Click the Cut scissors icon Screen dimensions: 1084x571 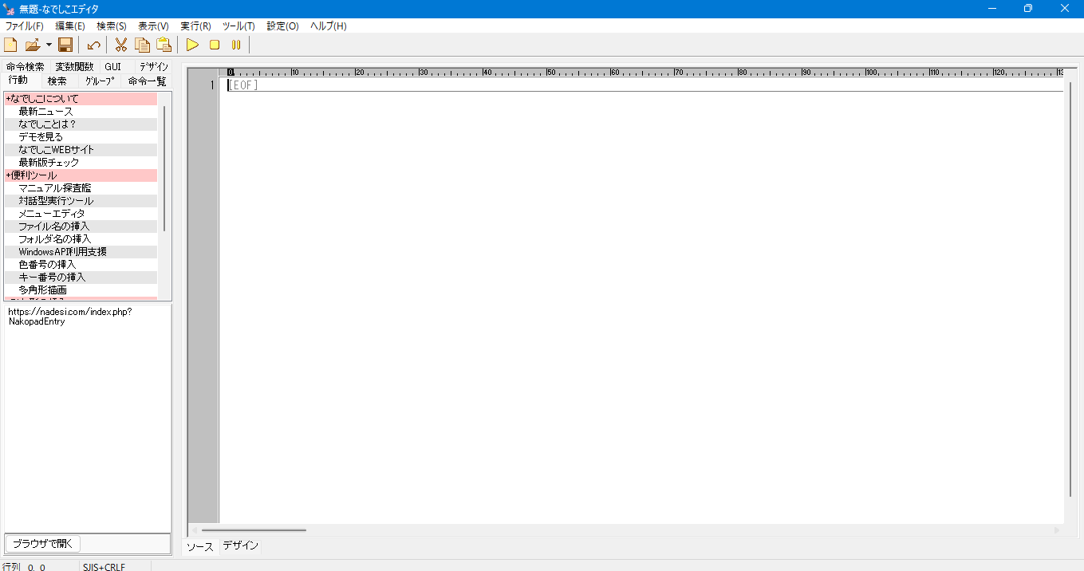point(121,45)
